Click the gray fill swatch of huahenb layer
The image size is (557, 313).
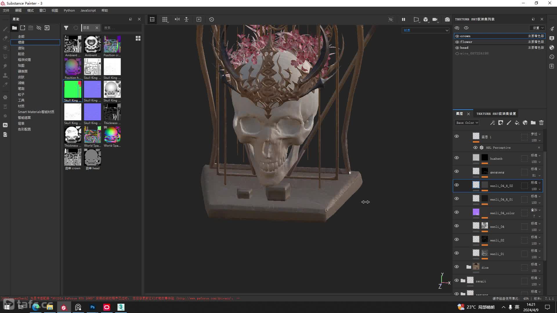pos(476,158)
